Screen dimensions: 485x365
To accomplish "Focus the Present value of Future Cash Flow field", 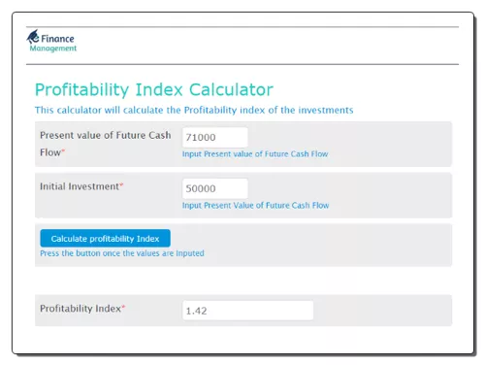I will pyautogui.click(x=215, y=137).
